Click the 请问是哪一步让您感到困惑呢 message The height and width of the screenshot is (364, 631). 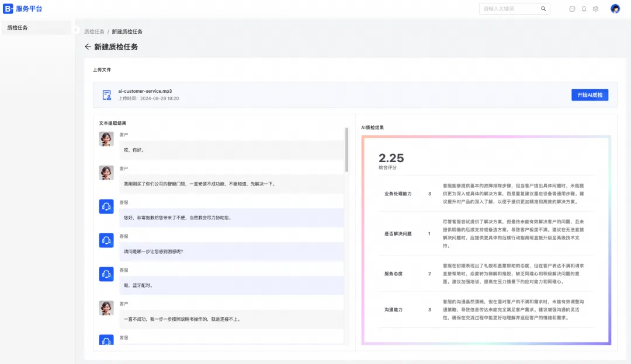click(231, 251)
